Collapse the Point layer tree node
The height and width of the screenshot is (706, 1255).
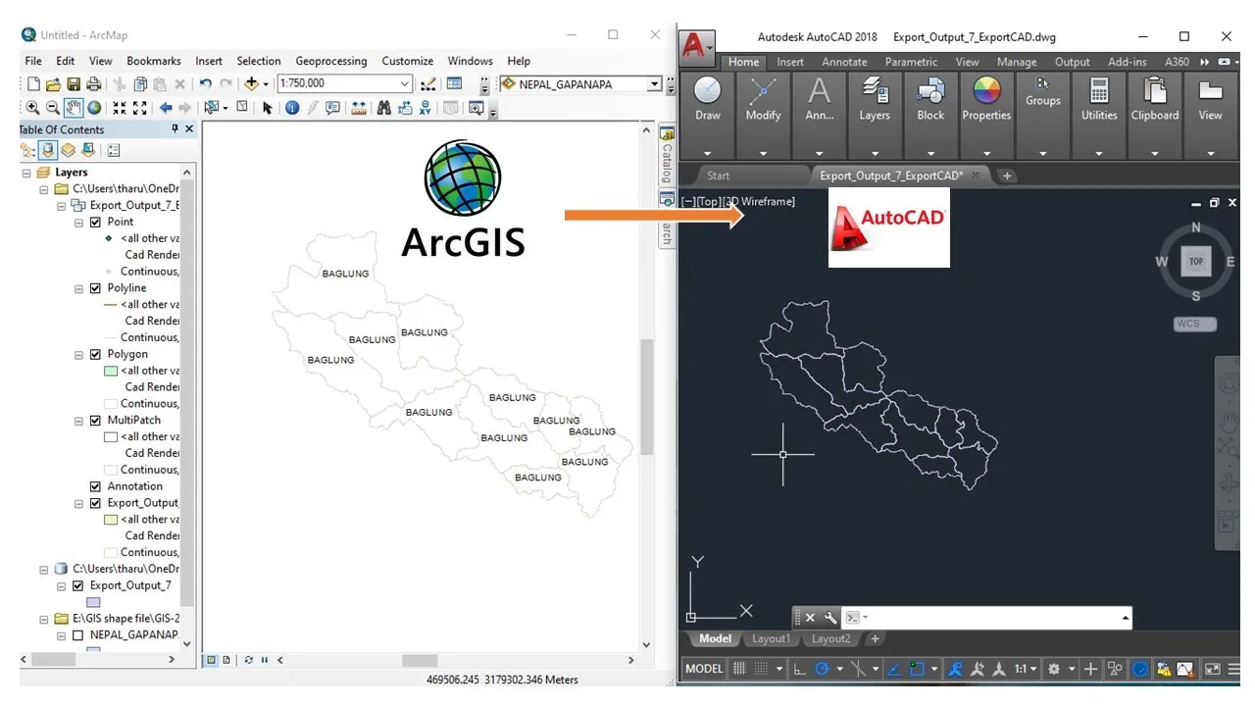point(80,223)
